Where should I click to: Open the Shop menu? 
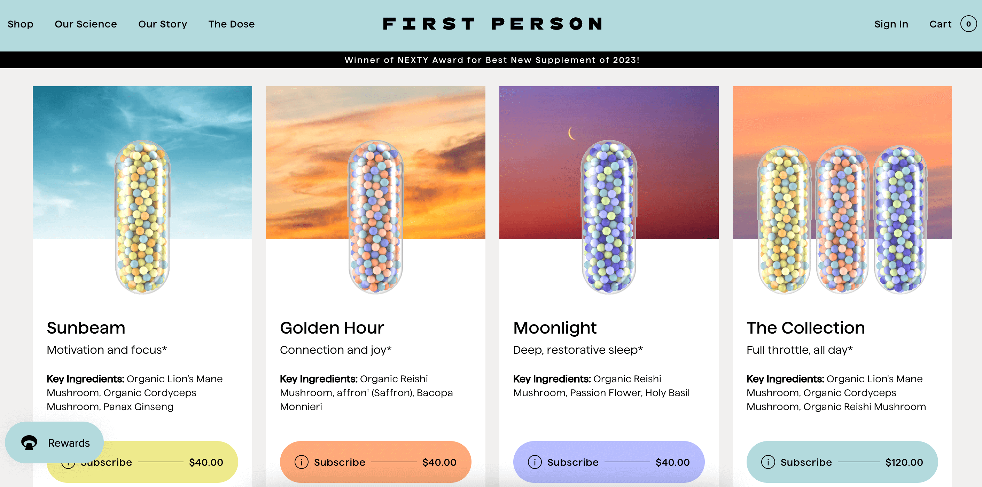[x=21, y=24]
